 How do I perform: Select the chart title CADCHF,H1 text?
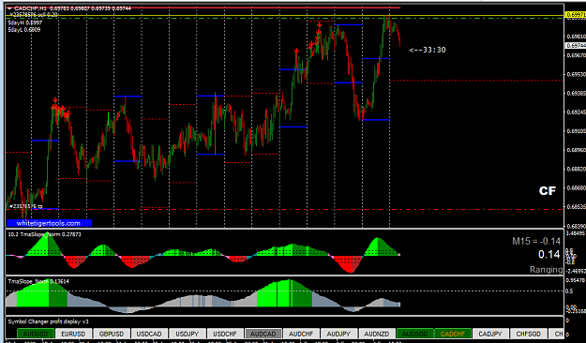click(31, 8)
